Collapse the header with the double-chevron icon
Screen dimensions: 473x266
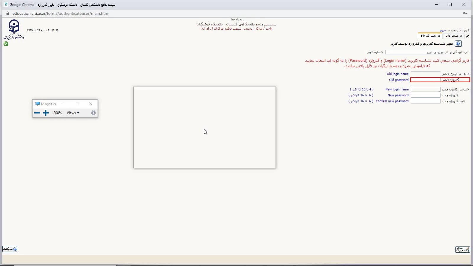tap(468, 36)
